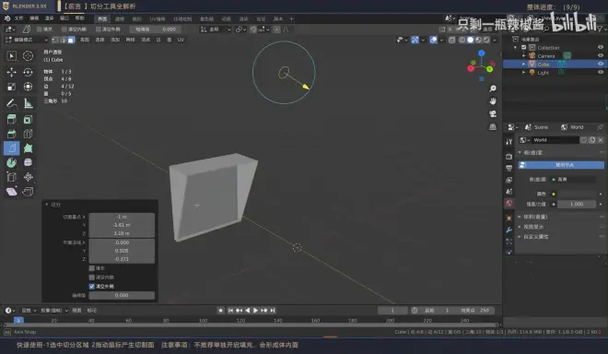Open the Window menu in top bar
Screen dimensions: 608x354
[64, 18]
